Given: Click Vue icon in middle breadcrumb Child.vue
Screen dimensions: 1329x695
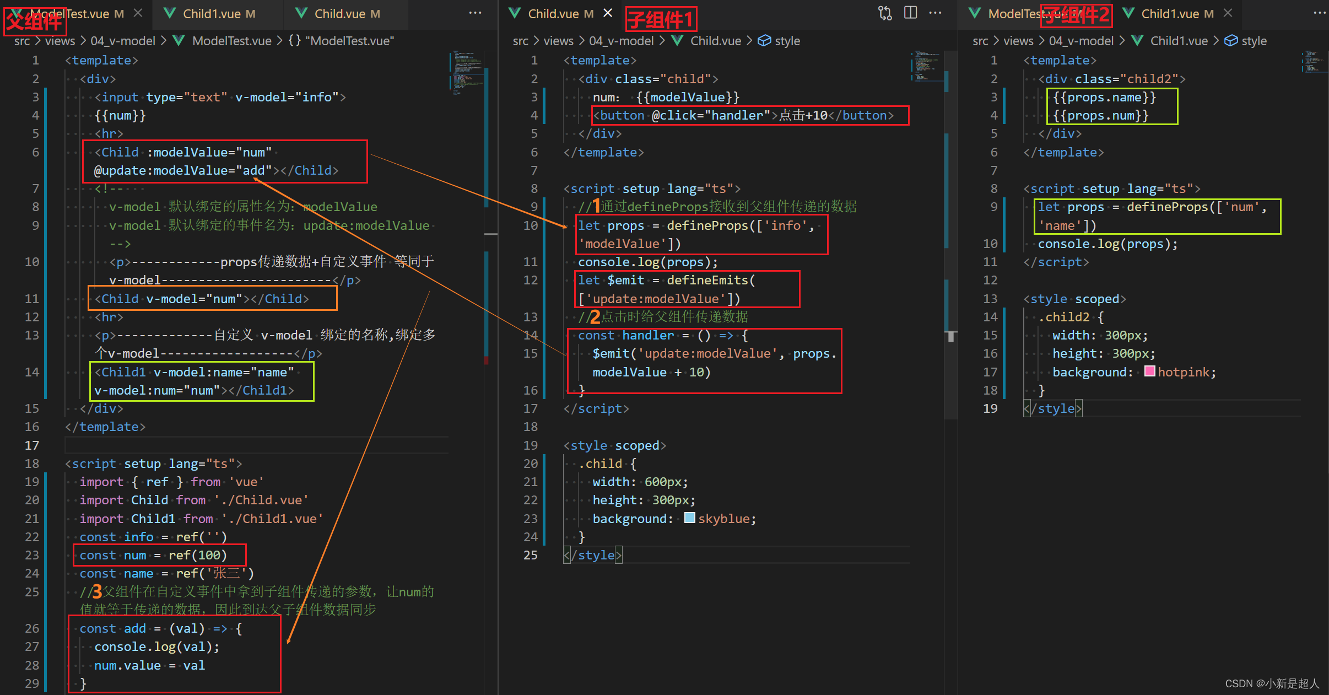Looking at the screenshot, I should click(677, 41).
